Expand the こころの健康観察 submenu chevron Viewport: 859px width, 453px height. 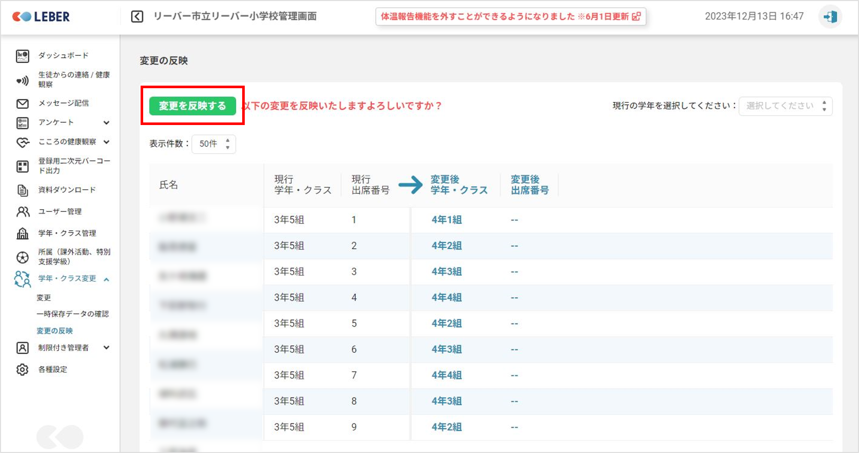(x=106, y=142)
